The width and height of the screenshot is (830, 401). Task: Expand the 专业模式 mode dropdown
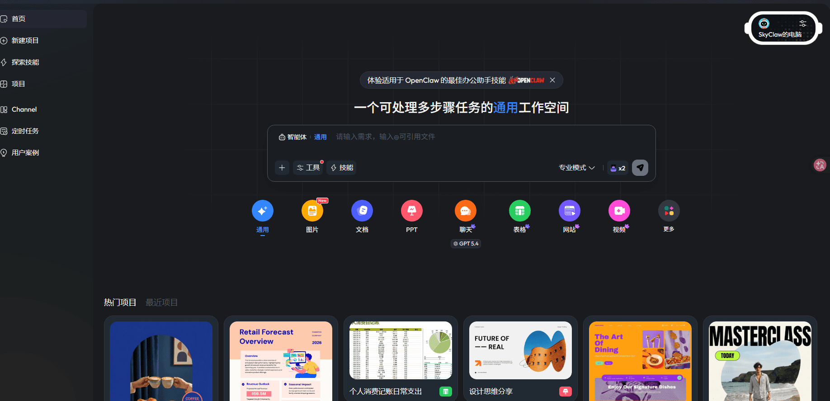pyautogui.click(x=577, y=168)
